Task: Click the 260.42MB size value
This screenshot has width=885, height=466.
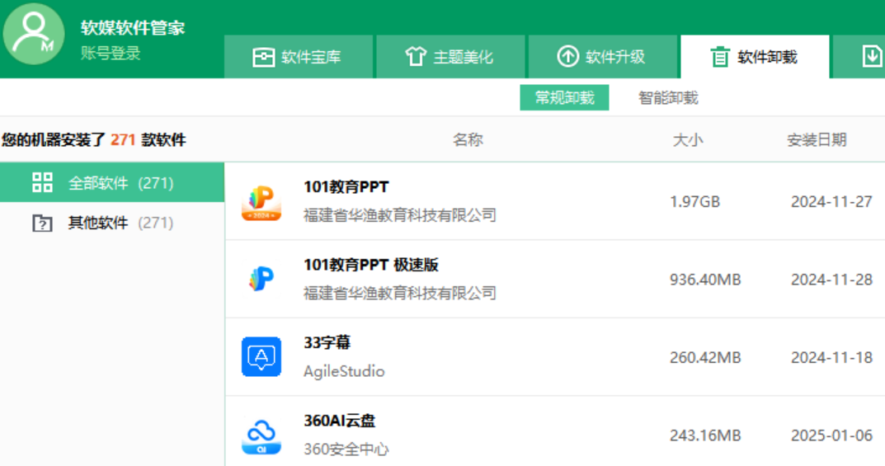Action: click(x=705, y=357)
